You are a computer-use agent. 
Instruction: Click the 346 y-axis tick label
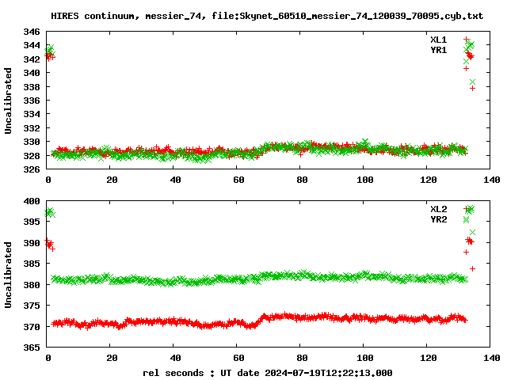coord(32,32)
